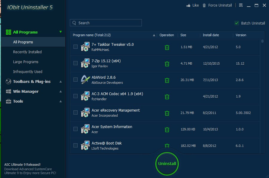Mark the Acer eRecovery Management checkbox
This screenshot has height=178, width=269.
coord(76,112)
